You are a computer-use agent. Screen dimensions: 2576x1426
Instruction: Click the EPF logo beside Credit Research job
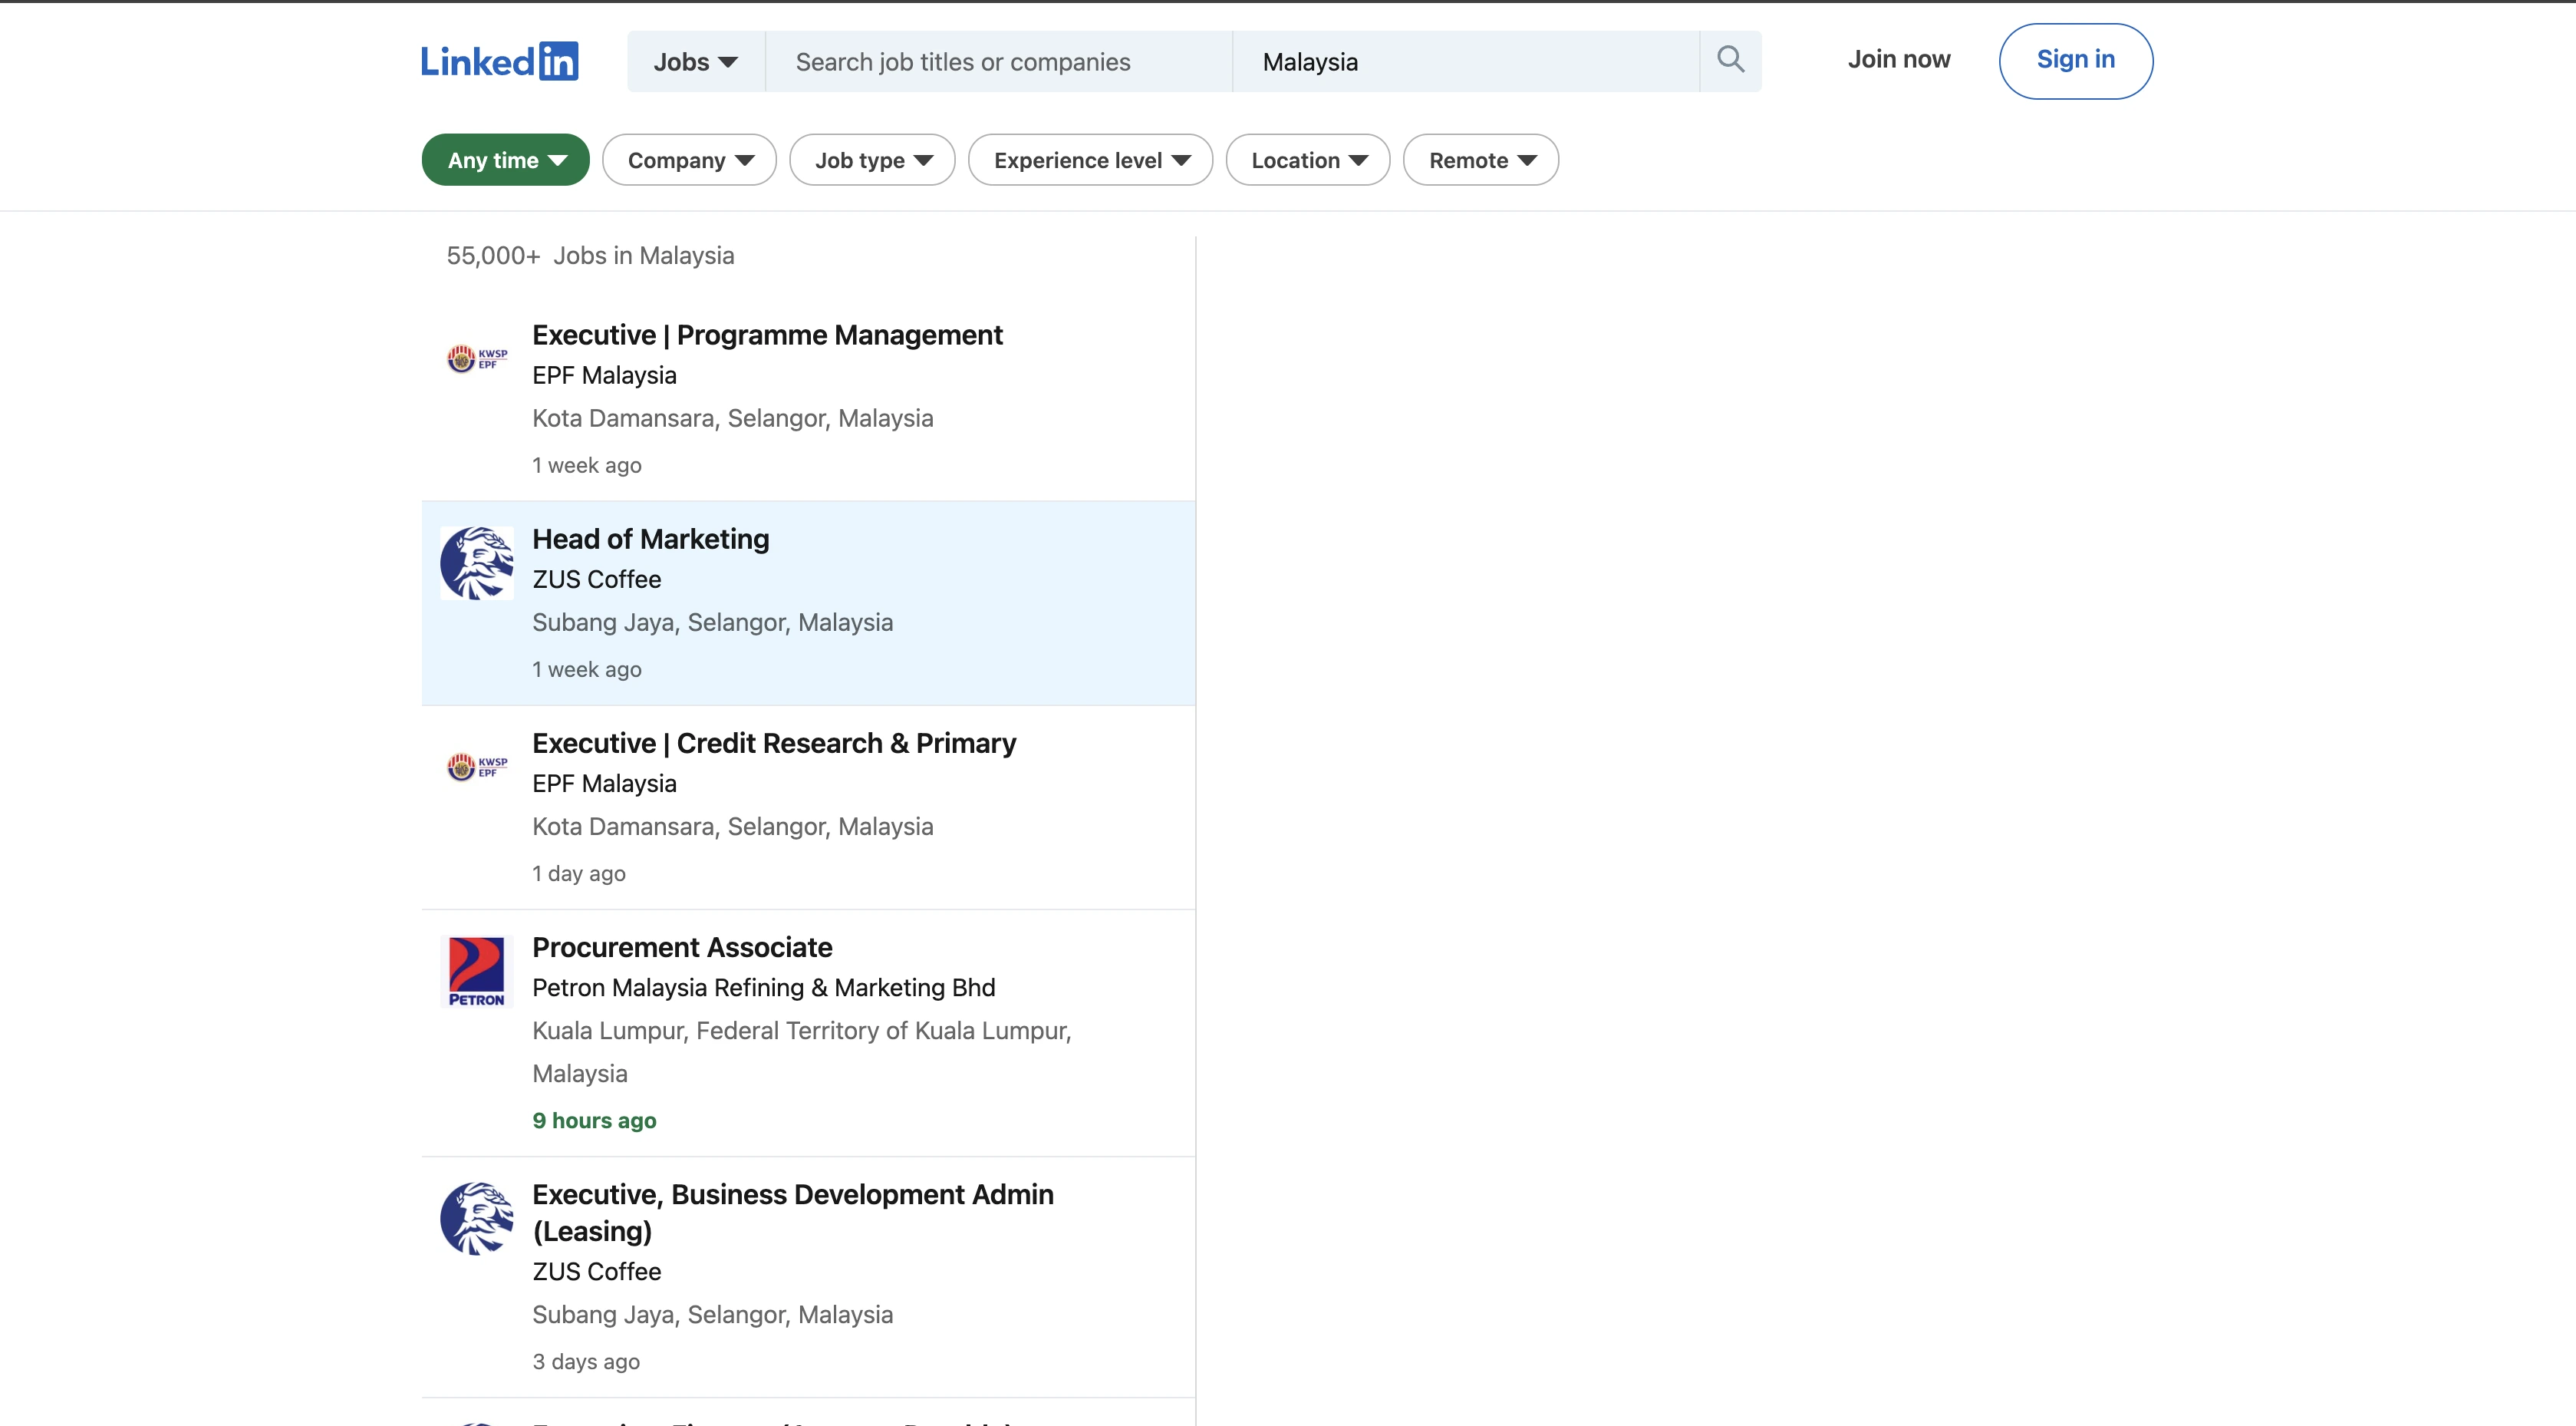[477, 767]
